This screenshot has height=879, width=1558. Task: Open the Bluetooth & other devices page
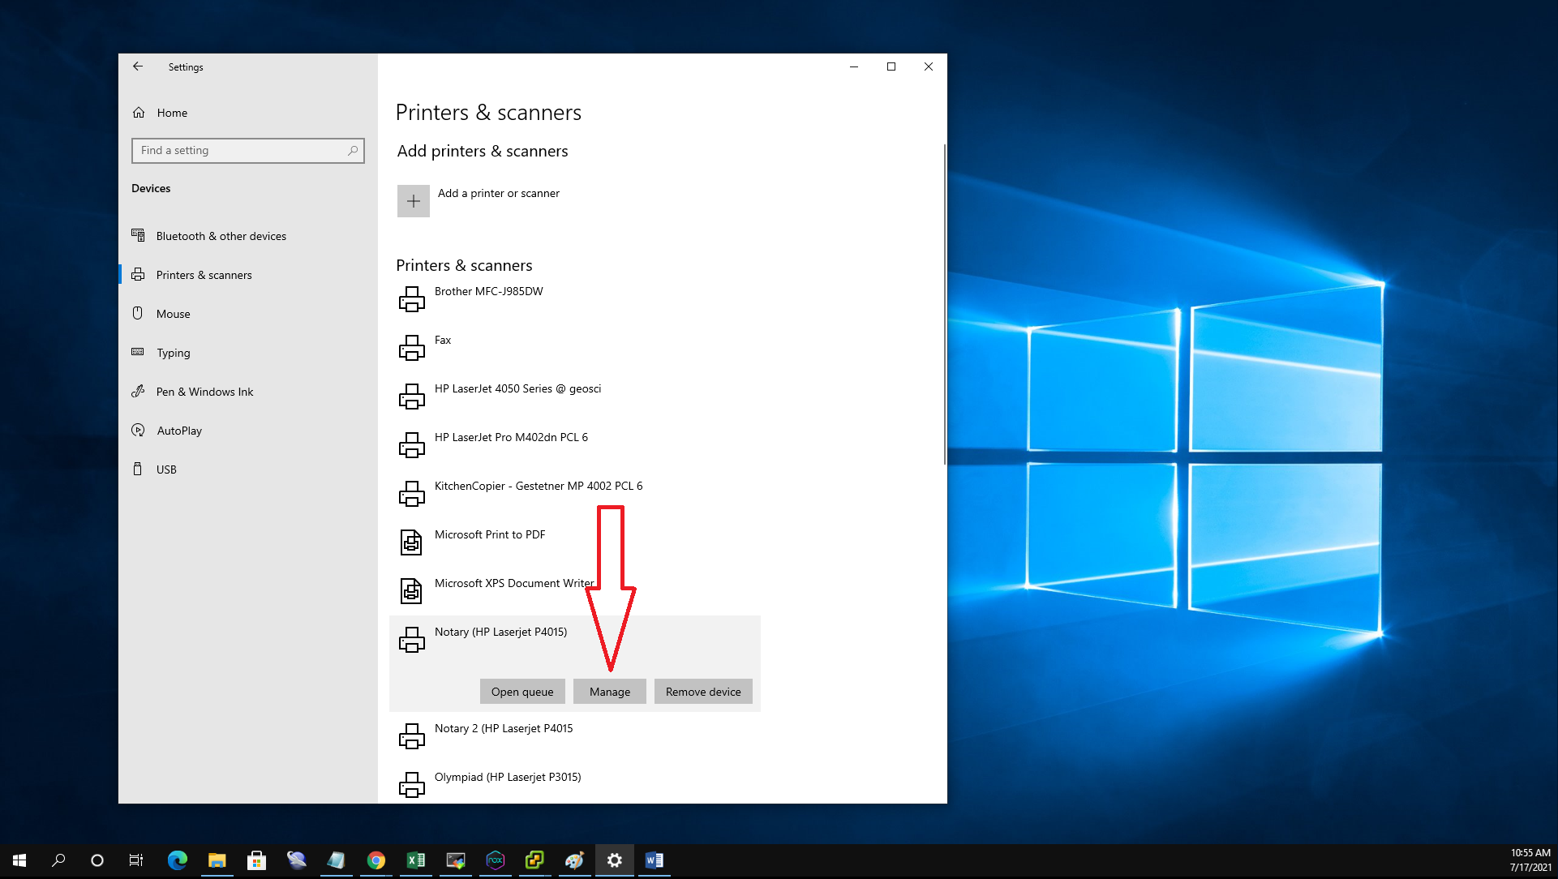(x=221, y=236)
